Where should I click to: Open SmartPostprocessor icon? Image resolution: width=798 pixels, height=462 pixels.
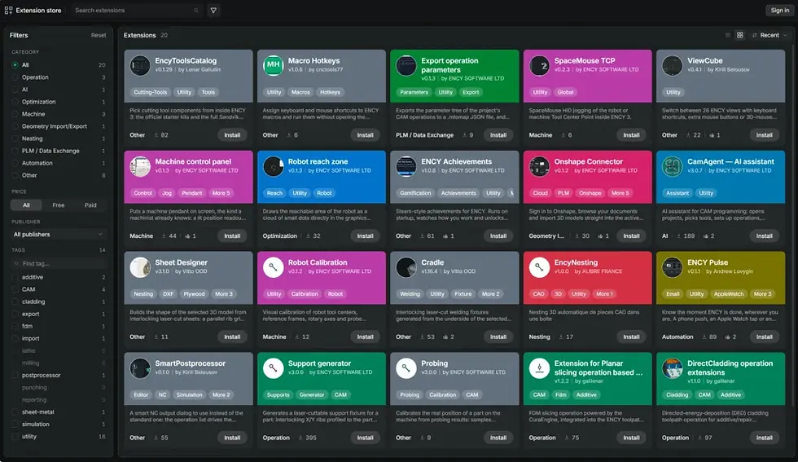(x=140, y=368)
